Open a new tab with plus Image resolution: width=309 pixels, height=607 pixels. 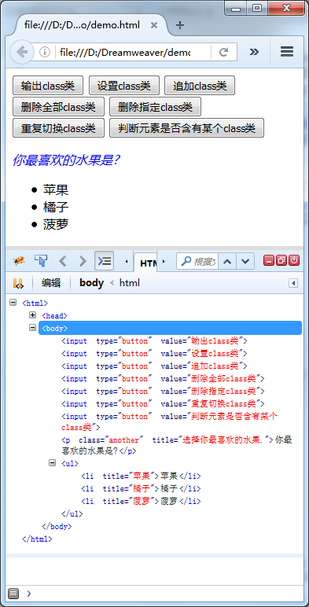(180, 25)
